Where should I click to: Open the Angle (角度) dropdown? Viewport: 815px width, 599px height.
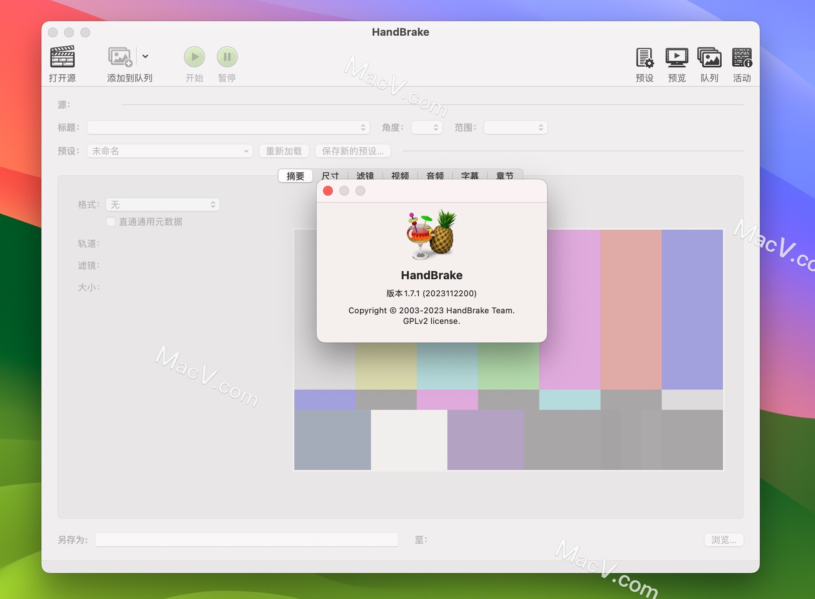[427, 127]
